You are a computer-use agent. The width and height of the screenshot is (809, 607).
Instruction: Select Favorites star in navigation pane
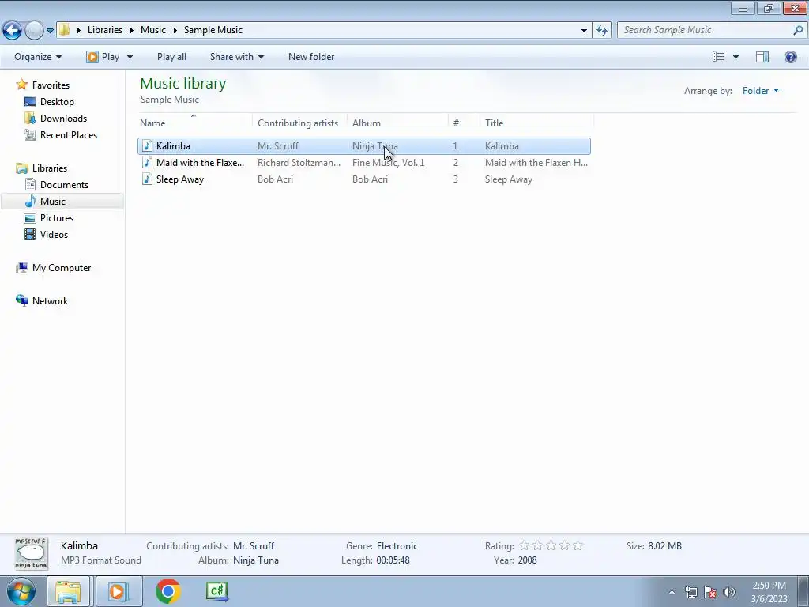click(21, 85)
